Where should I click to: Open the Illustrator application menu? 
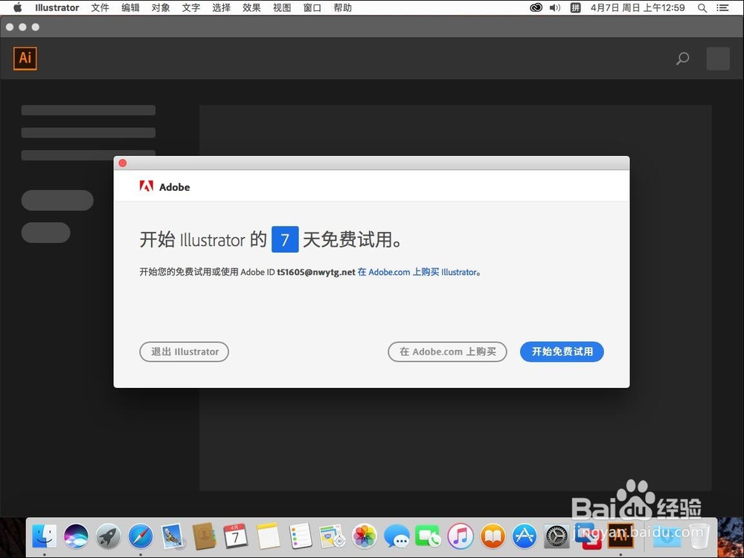point(57,7)
